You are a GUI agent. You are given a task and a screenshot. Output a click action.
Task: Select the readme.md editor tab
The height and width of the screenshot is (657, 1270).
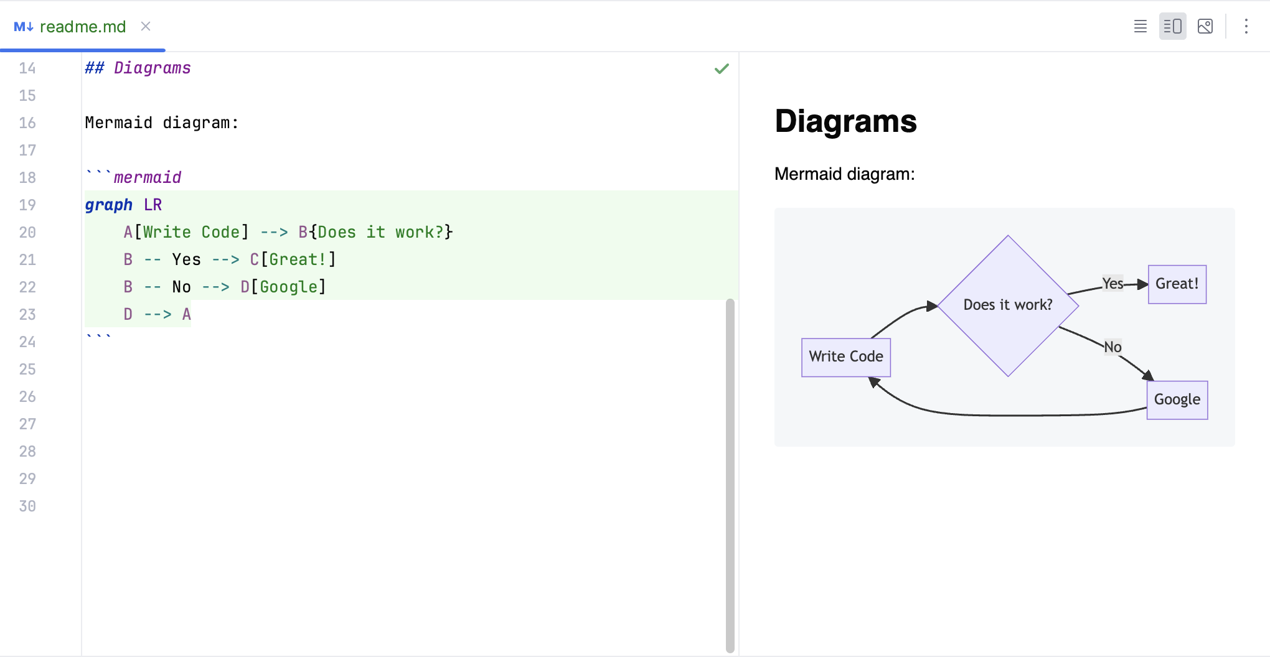(82, 26)
